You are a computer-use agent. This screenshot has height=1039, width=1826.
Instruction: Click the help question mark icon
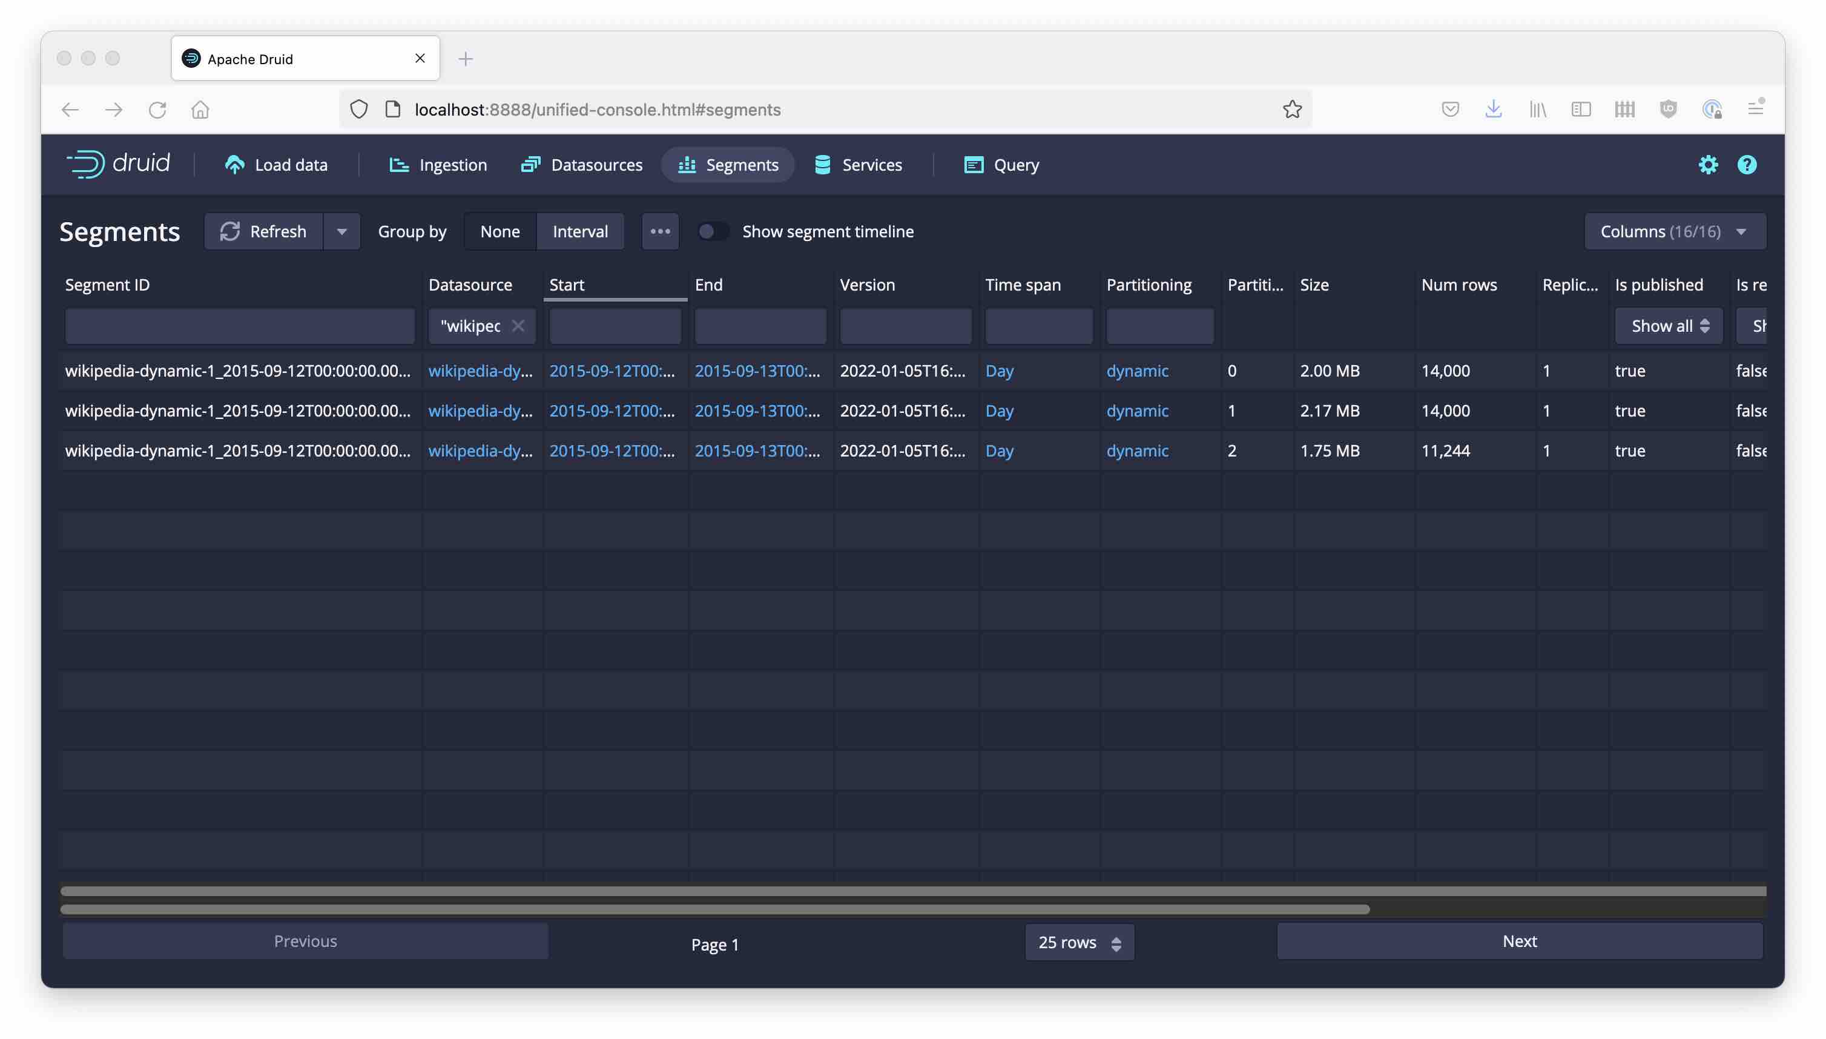click(1746, 165)
